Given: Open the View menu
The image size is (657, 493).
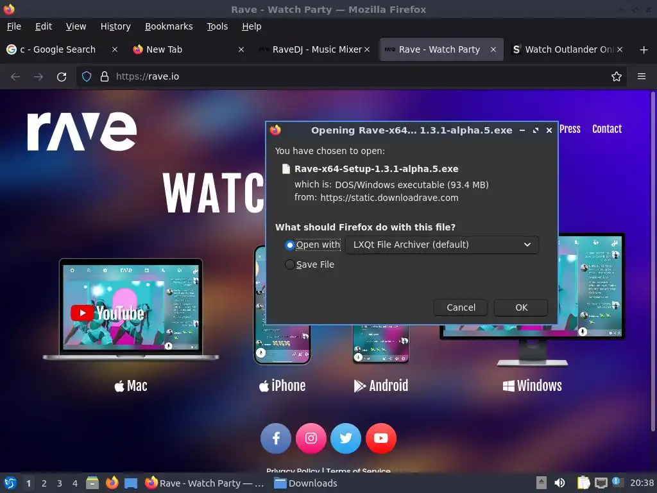Looking at the screenshot, I should [76, 26].
